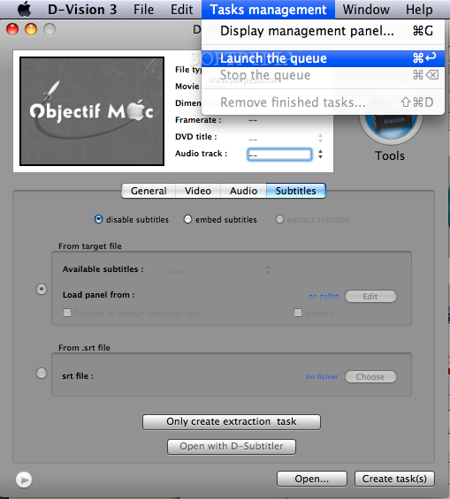Image resolution: width=450 pixels, height=499 pixels.
Task: Click the Objectif Mac preview thumbnail
Action: 92,111
